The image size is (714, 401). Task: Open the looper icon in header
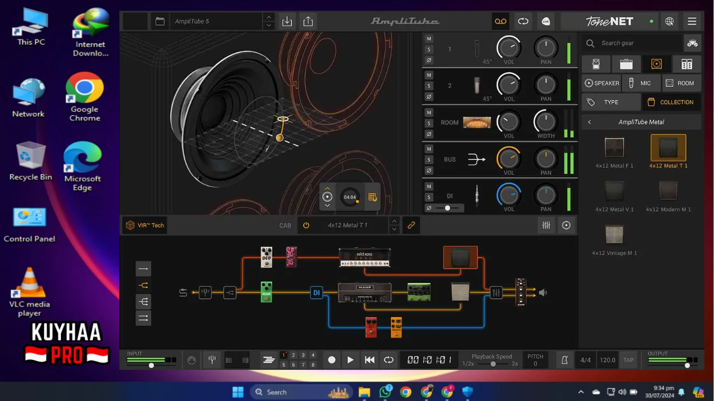(x=523, y=22)
